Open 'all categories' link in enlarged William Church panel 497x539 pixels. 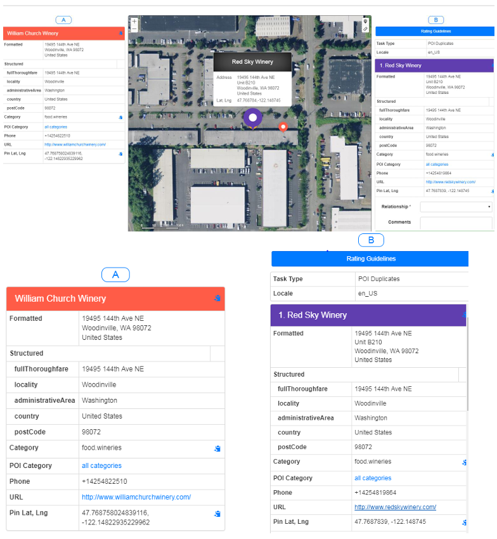[x=101, y=466]
